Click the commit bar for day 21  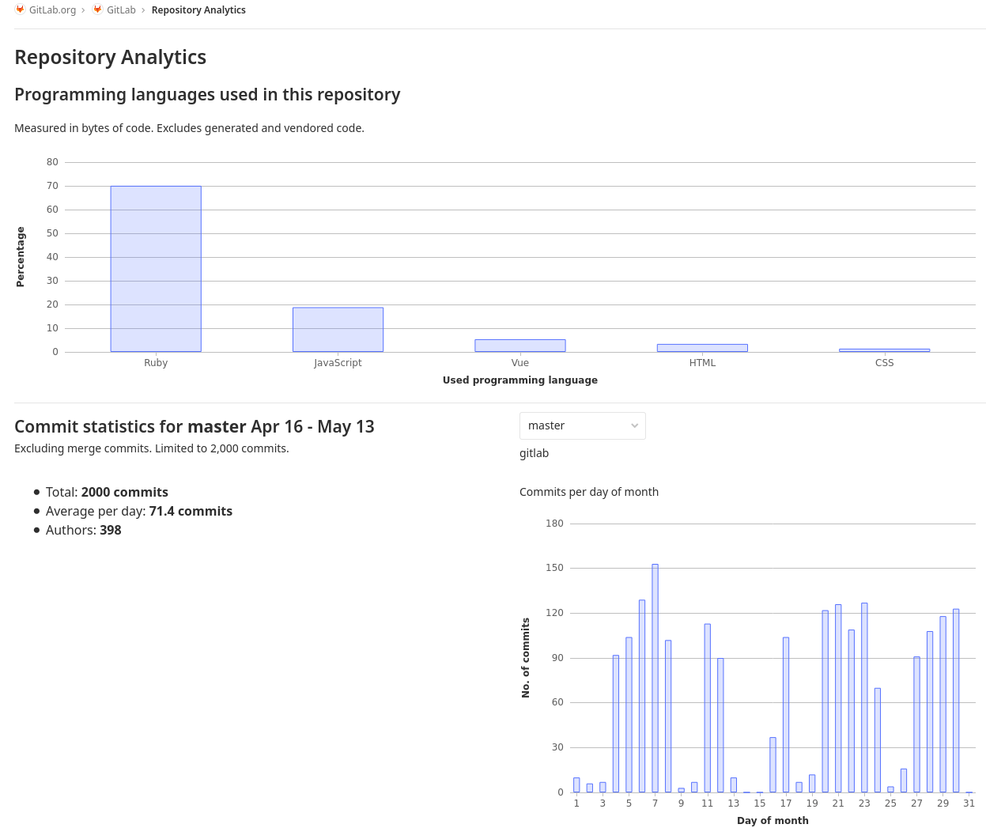pos(838,696)
